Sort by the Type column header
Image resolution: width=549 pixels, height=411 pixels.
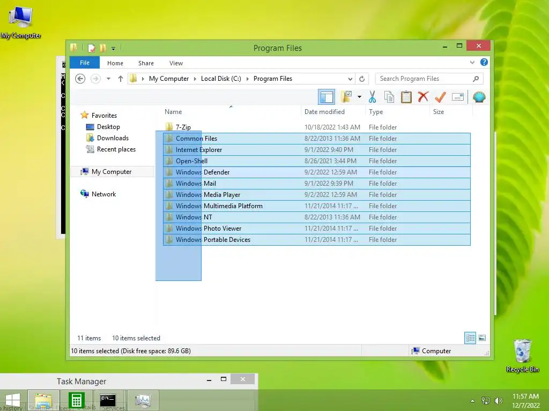376,112
